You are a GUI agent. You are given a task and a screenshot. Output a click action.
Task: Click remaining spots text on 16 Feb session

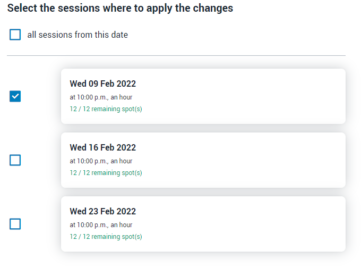tap(106, 173)
